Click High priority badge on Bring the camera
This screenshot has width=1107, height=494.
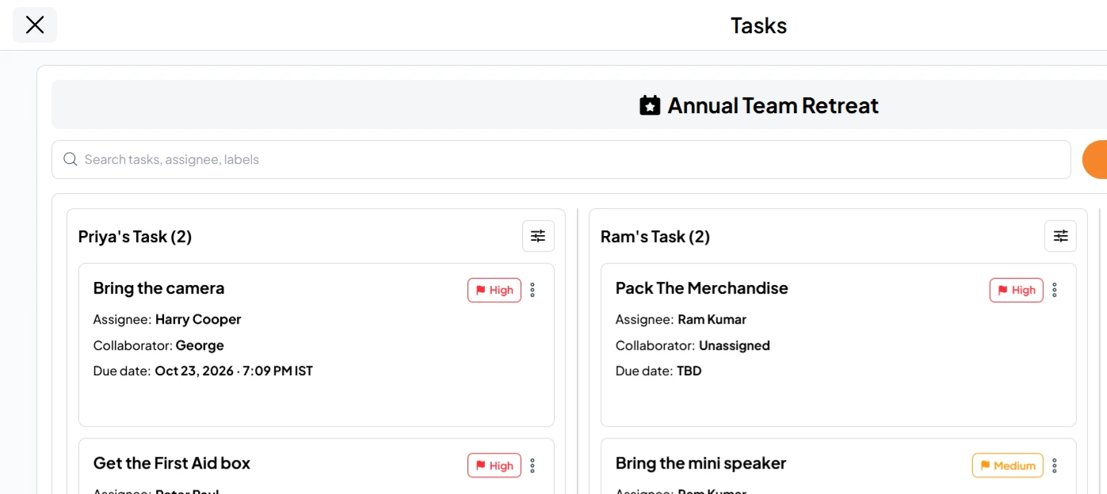click(x=494, y=291)
